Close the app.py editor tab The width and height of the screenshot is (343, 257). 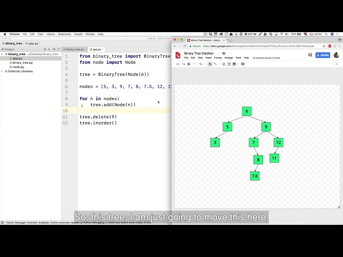103,50
